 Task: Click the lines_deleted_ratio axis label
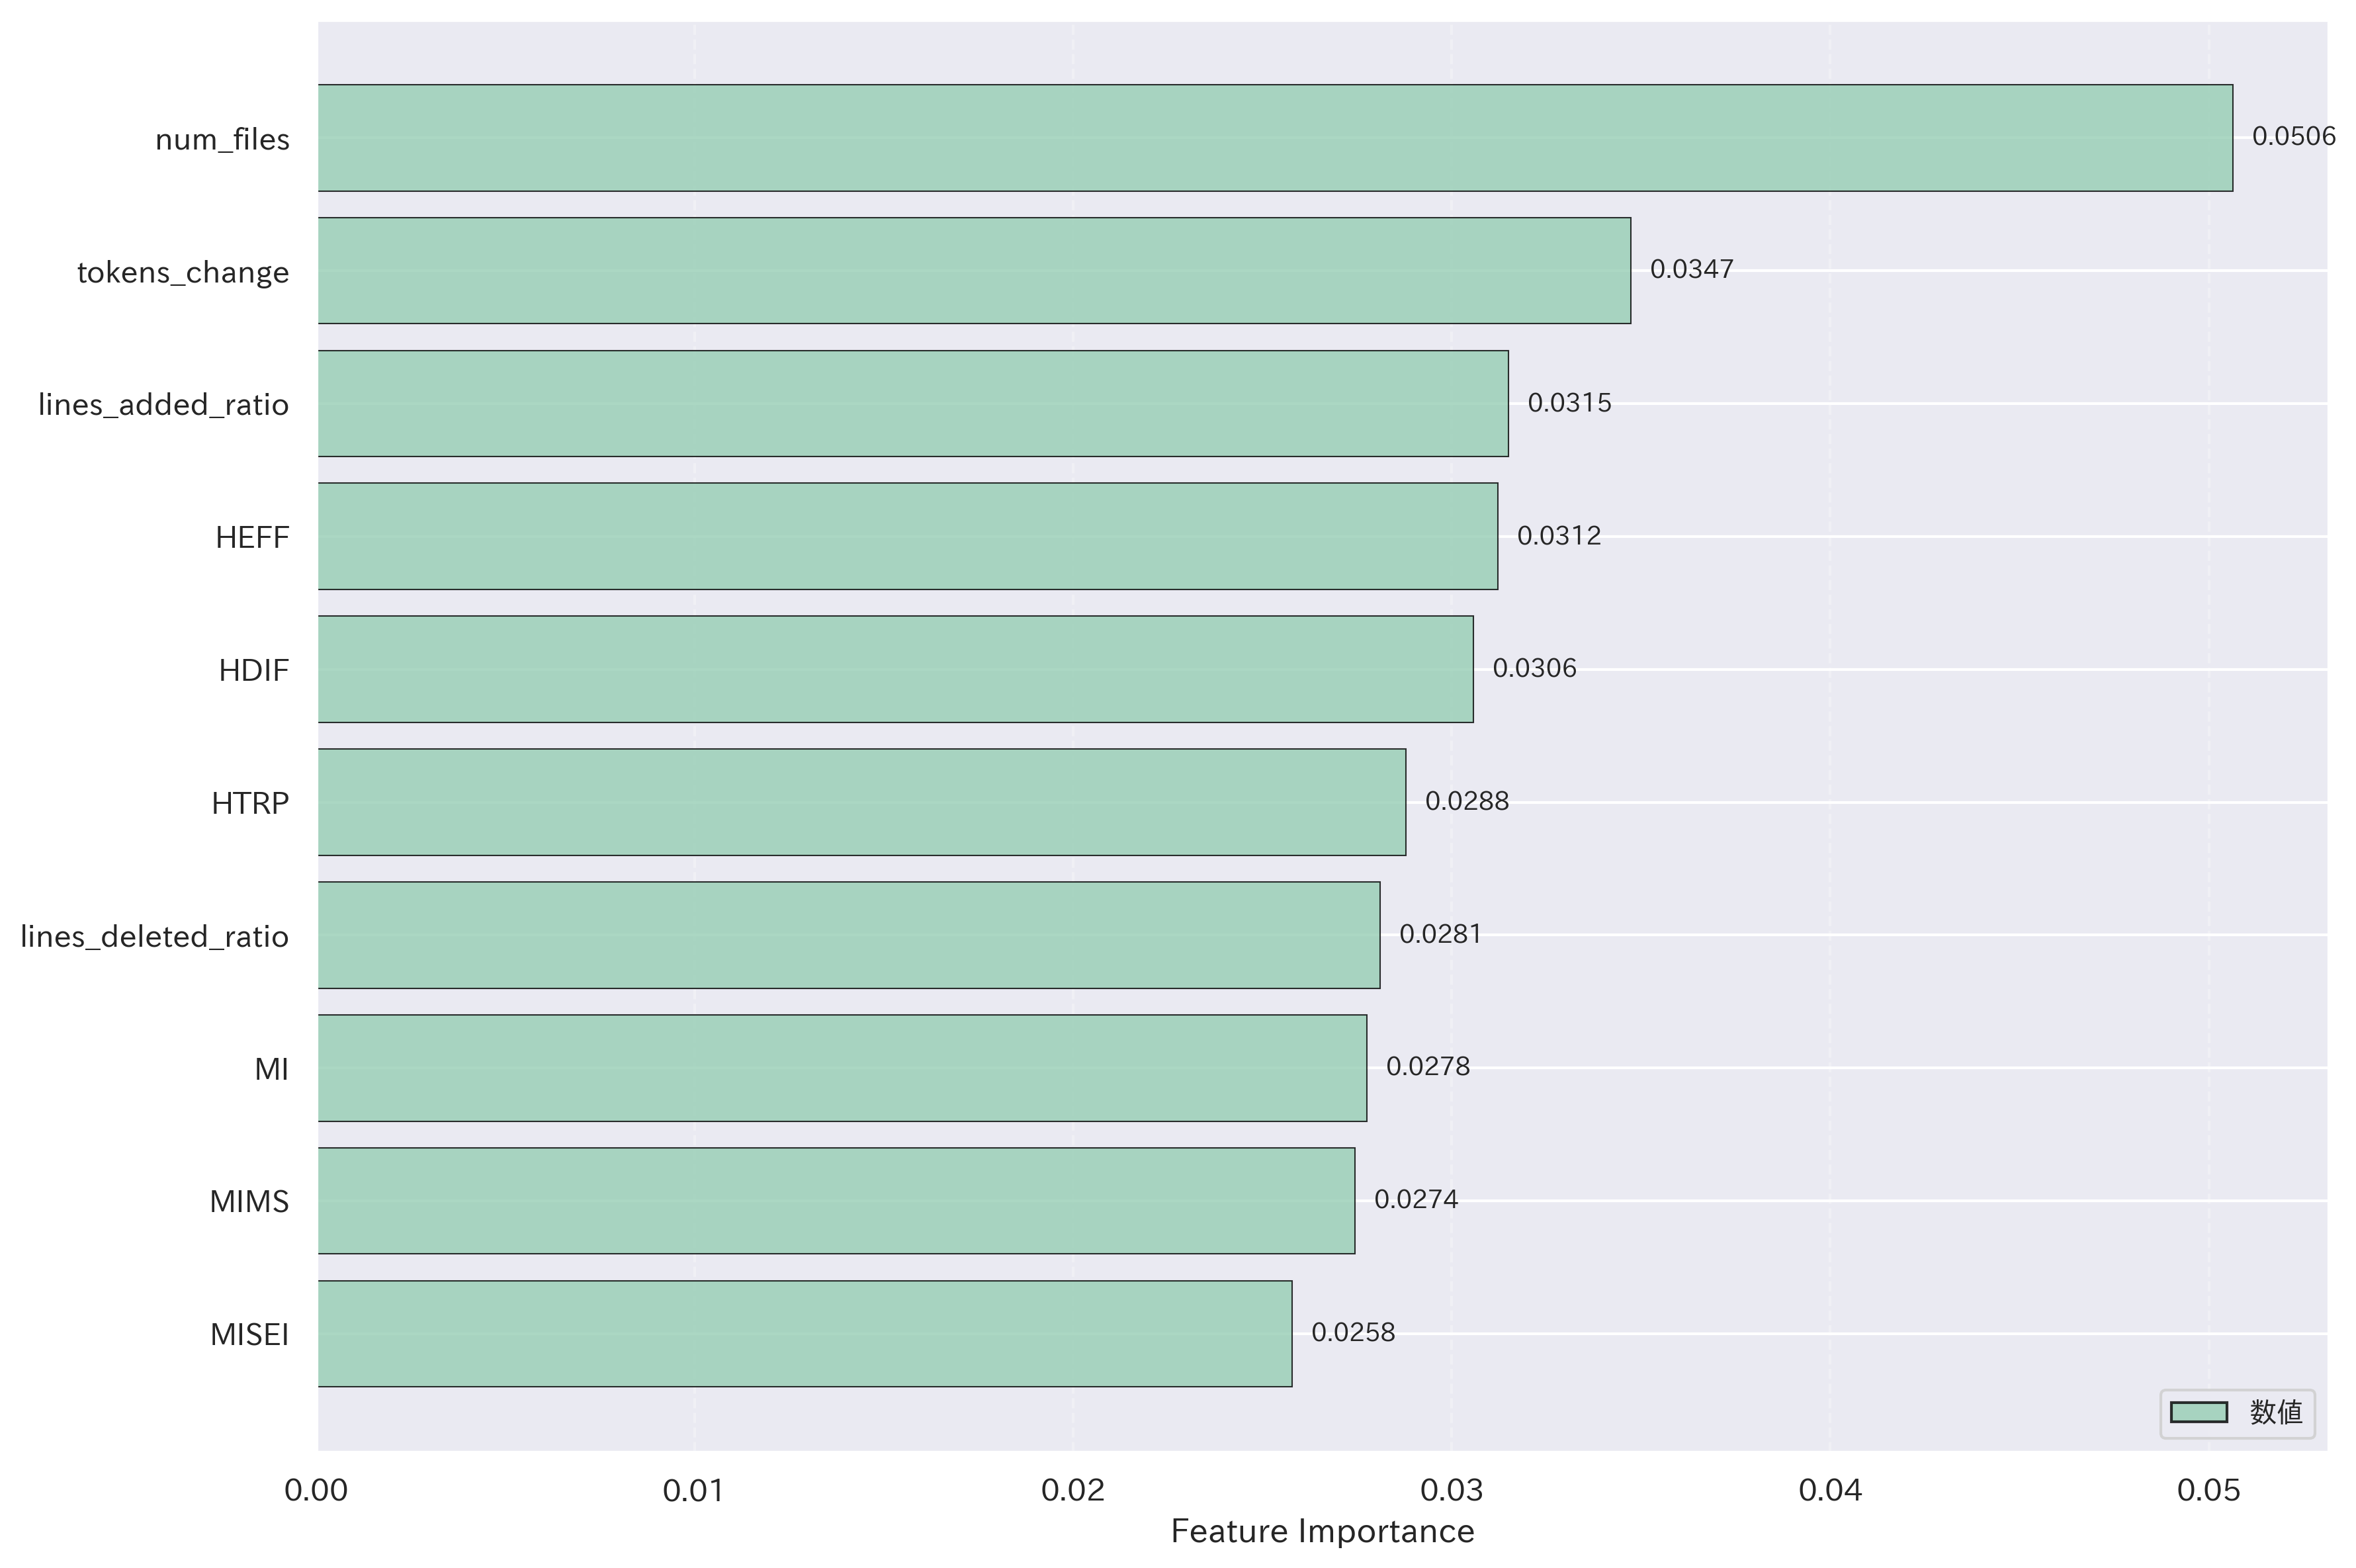click(154, 937)
